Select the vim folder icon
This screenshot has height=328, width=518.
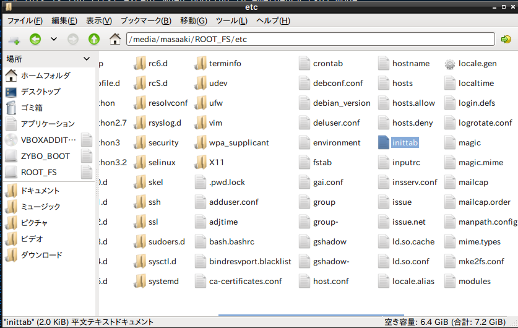pos(201,123)
